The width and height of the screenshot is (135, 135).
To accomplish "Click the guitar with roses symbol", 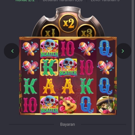I will [68, 105].
